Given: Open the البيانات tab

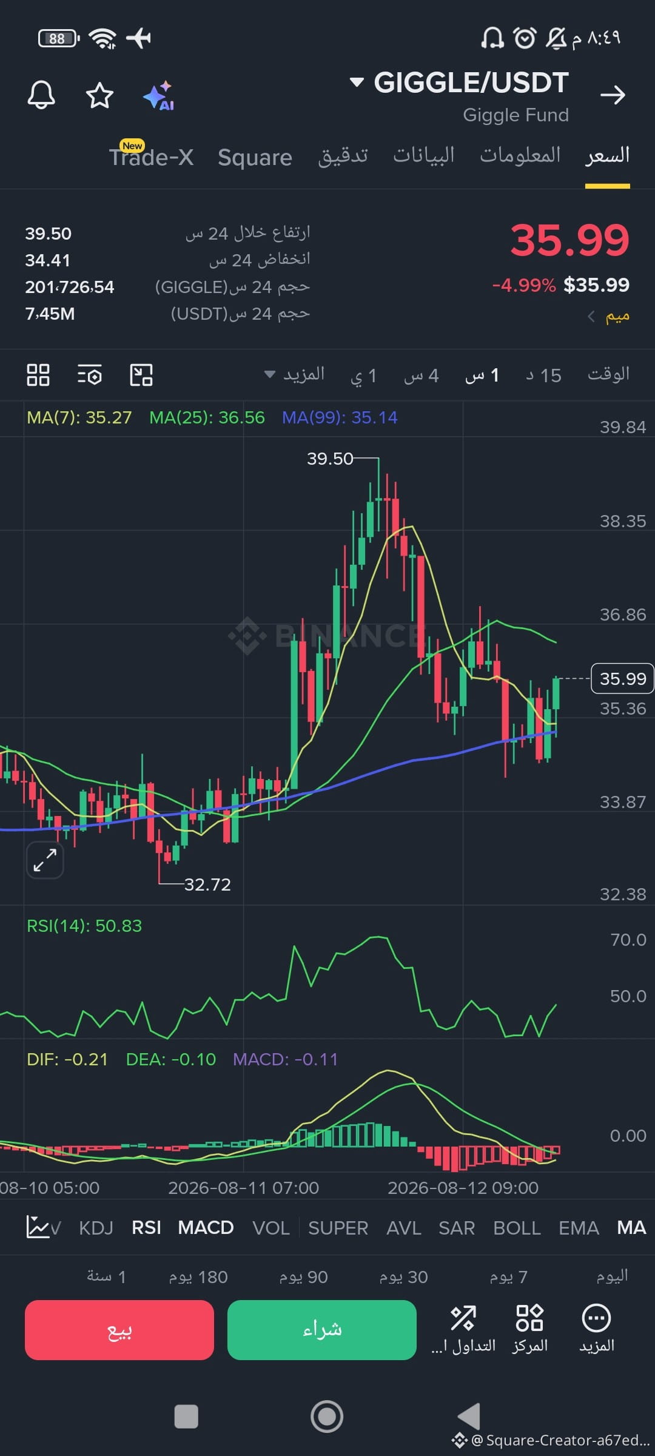Looking at the screenshot, I should click(x=423, y=155).
